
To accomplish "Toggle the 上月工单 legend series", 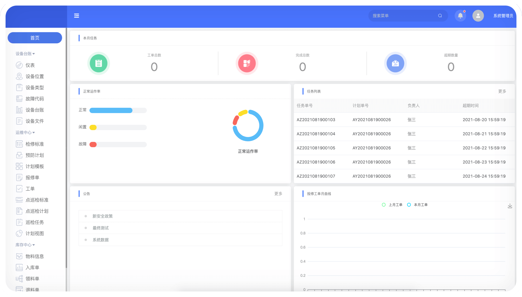I will pos(392,205).
